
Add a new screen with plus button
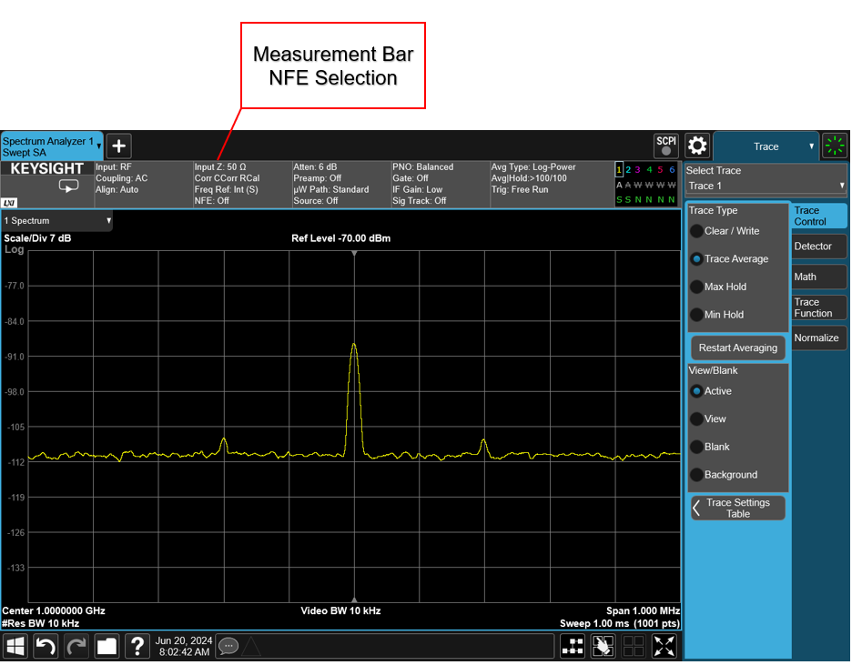(119, 146)
